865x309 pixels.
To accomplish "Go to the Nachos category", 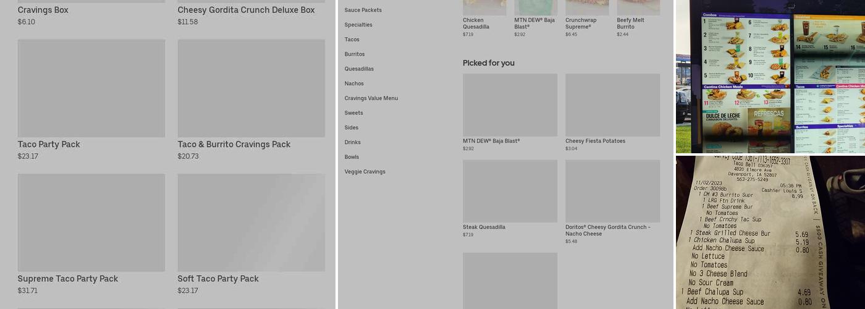I will (354, 83).
